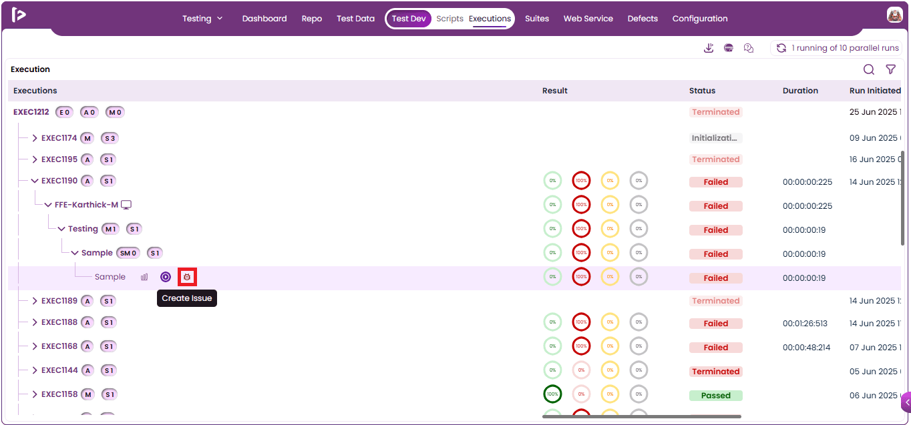The image size is (911, 425).
Task: Expand the EXEC1174 execution
Action: (35, 138)
